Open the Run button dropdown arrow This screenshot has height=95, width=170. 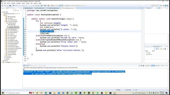click(x=43, y=6)
